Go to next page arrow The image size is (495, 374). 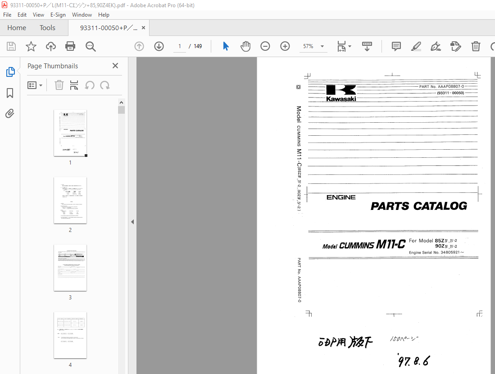[159, 46]
